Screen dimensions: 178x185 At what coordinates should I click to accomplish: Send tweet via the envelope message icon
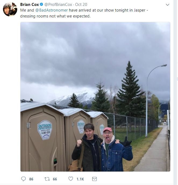point(94,179)
